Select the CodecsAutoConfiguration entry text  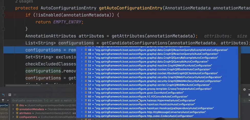tap(144, 116)
